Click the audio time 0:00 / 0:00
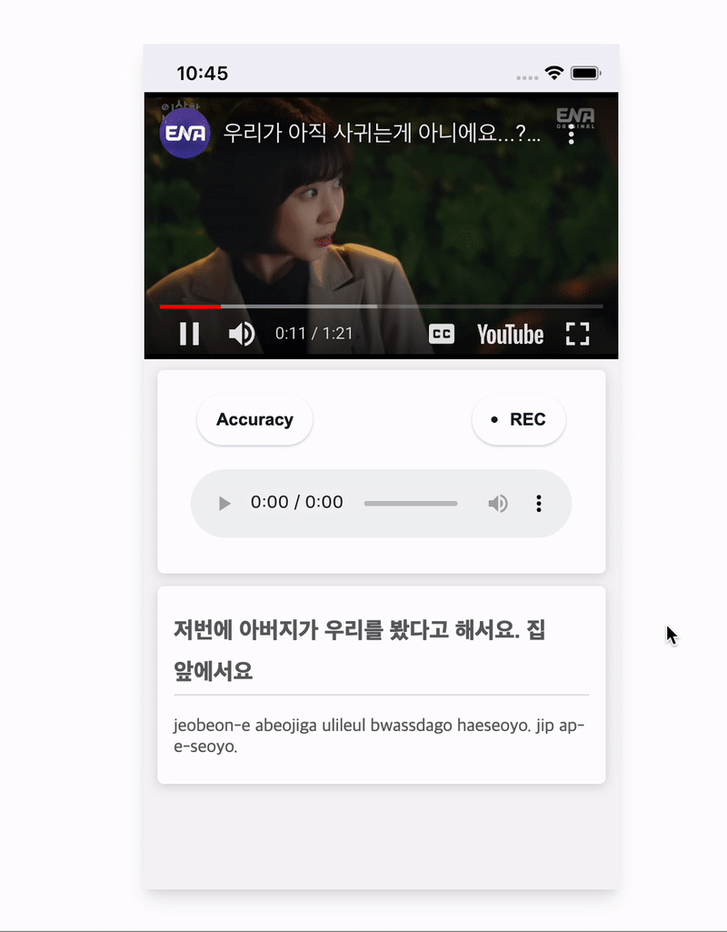The height and width of the screenshot is (932, 727). (x=296, y=502)
